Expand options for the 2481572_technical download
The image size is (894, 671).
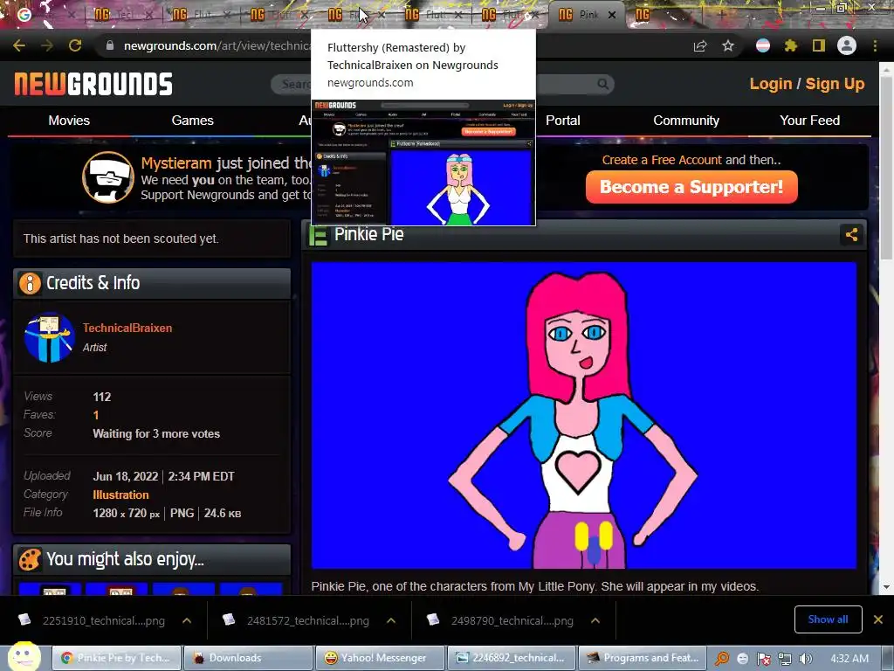pos(390,621)
